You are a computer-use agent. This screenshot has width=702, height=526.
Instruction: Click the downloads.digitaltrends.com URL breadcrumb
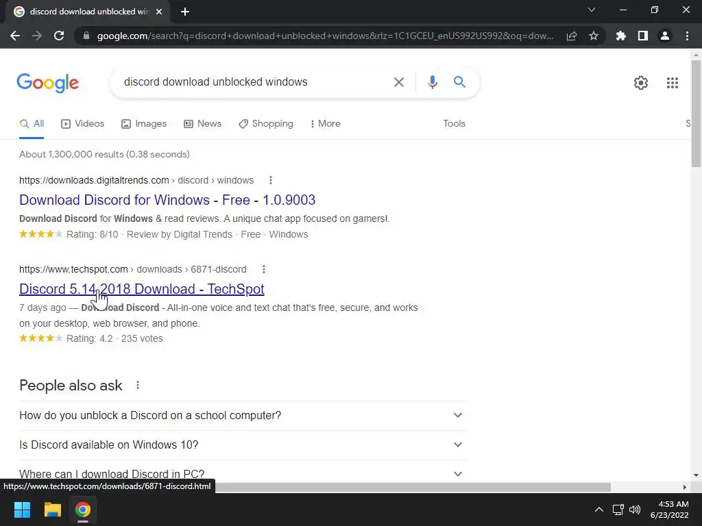pyautogui.click(x=136, y=180)
